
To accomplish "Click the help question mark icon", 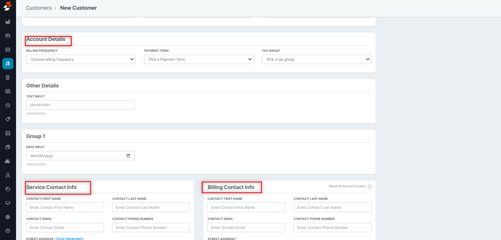I will coord(8,231).
